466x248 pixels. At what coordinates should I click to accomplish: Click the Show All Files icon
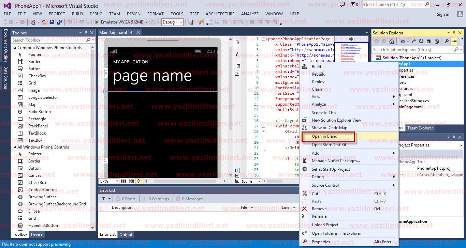pos(436,41)
